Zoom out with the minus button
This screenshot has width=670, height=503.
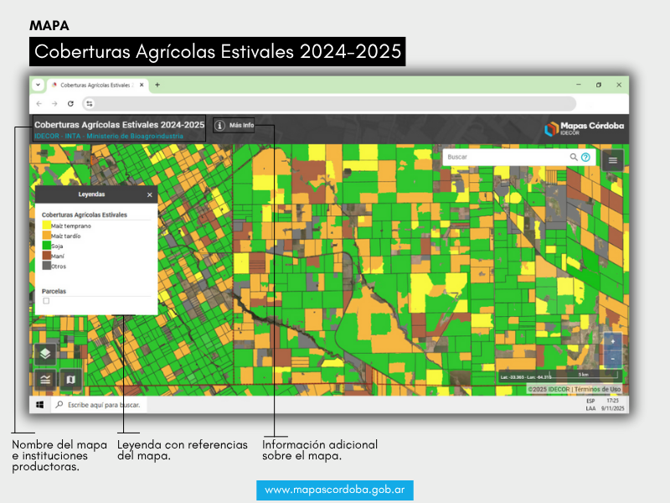tap(613, 359)
